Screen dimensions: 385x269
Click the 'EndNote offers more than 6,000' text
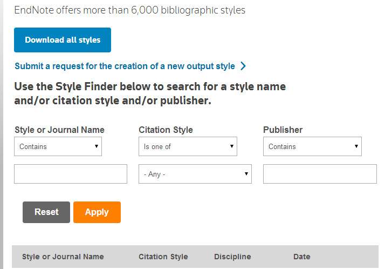(x=129, y=10)
